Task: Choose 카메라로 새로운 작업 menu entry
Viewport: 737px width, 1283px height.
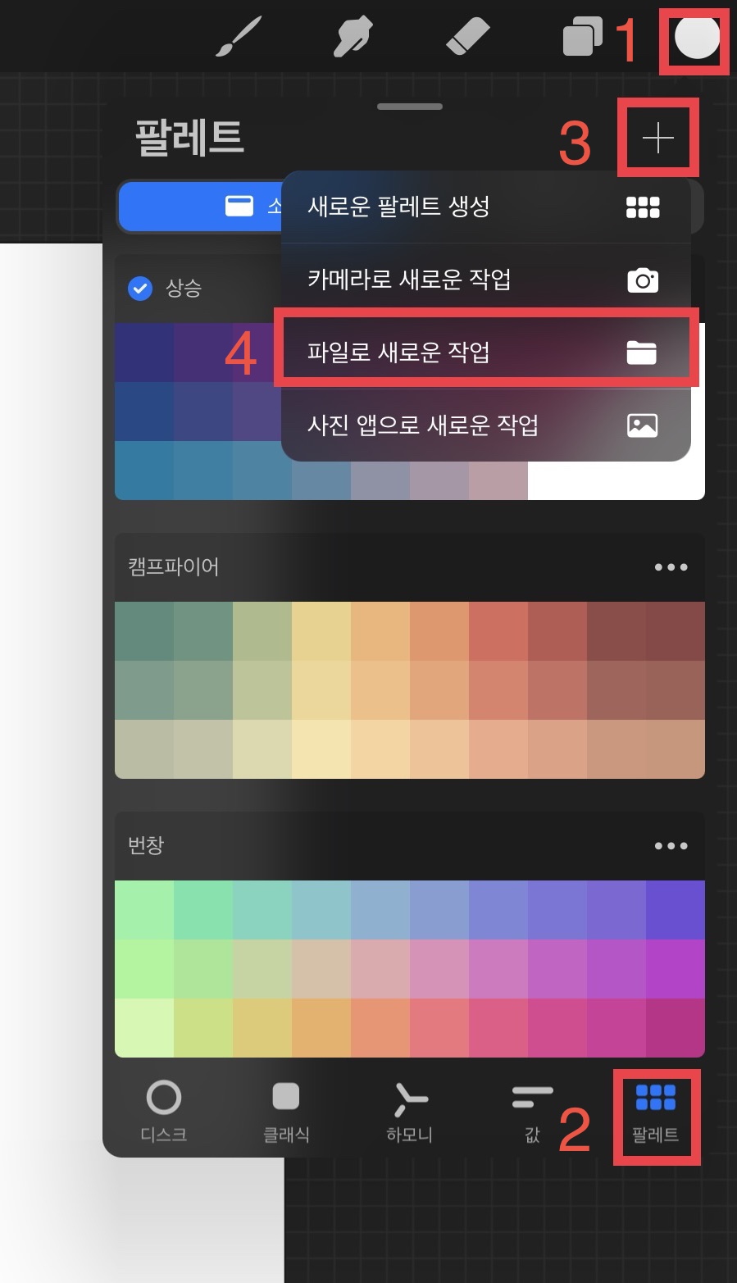Action: [485, 280]
